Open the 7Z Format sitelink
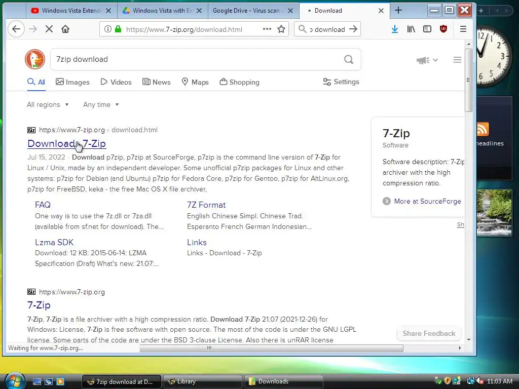The image size is (519, 389). pyautogui.click(x=206, y=205)
